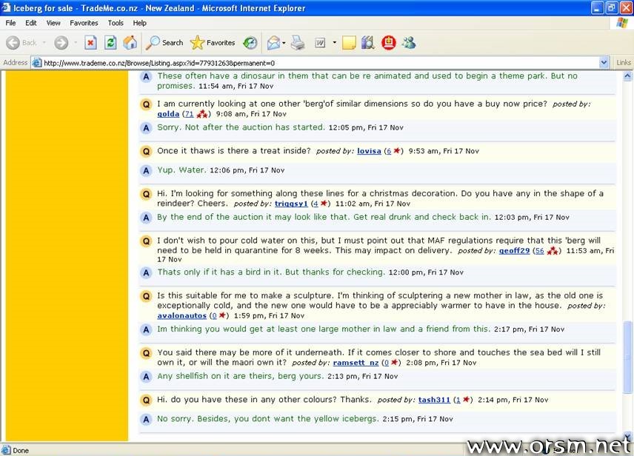634x456 pixels.
Task: Open ramsett_nz's member profile
Action: (356, 363)
